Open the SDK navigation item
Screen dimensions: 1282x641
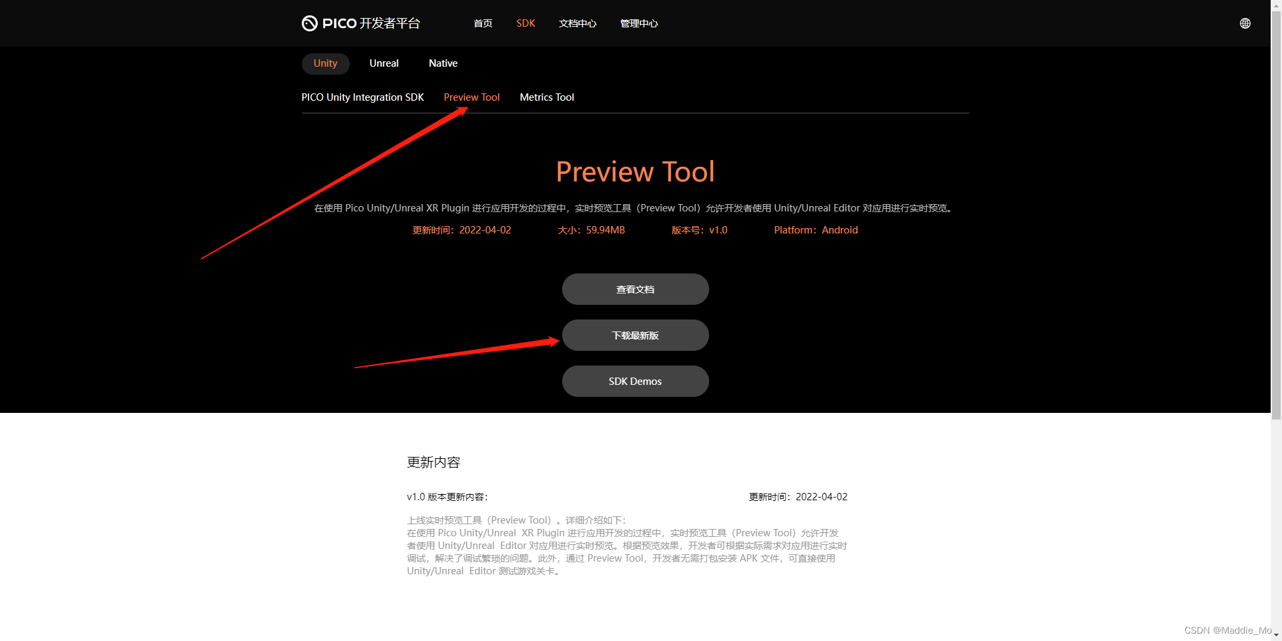click(525, 23)
